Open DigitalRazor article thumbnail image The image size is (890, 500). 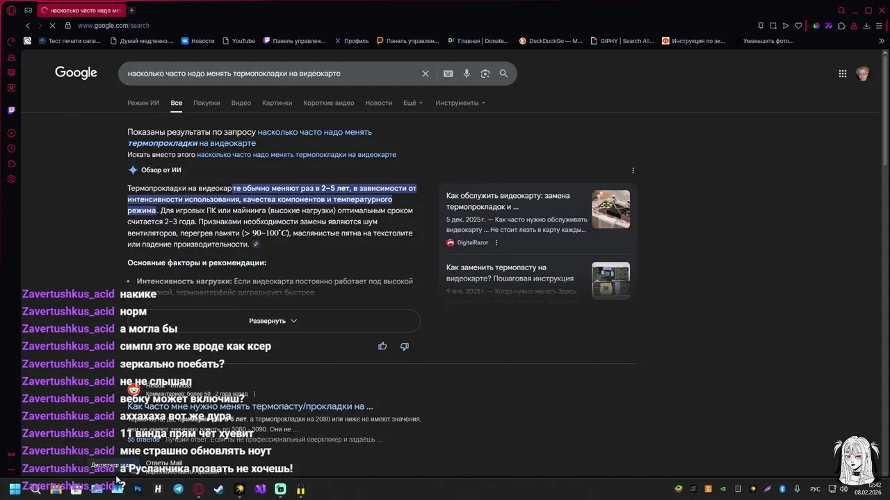[x=610, y=209]
